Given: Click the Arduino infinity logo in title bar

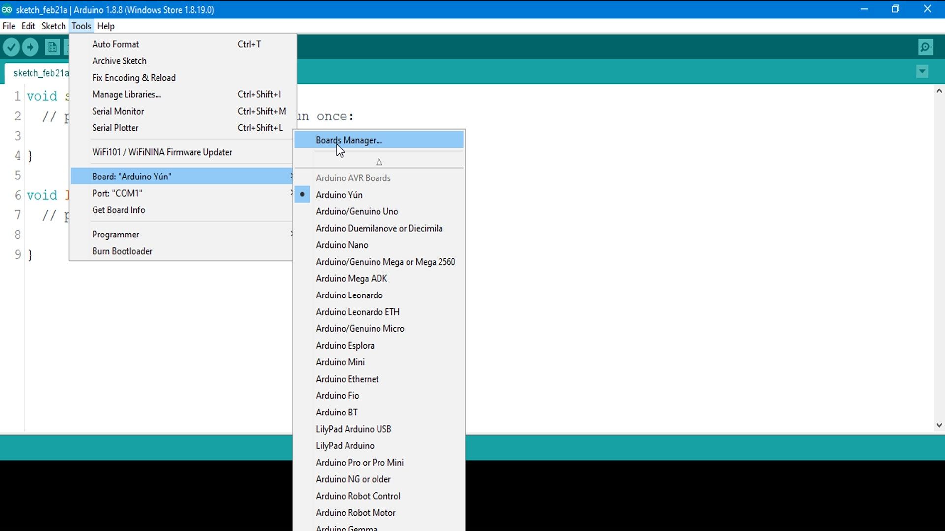Looking at the screenshot, I should [7, 9].
